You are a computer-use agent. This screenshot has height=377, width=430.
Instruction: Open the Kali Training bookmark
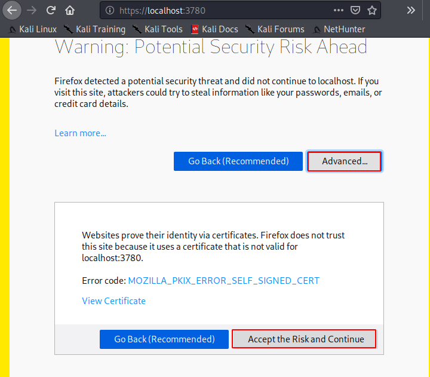94,29
